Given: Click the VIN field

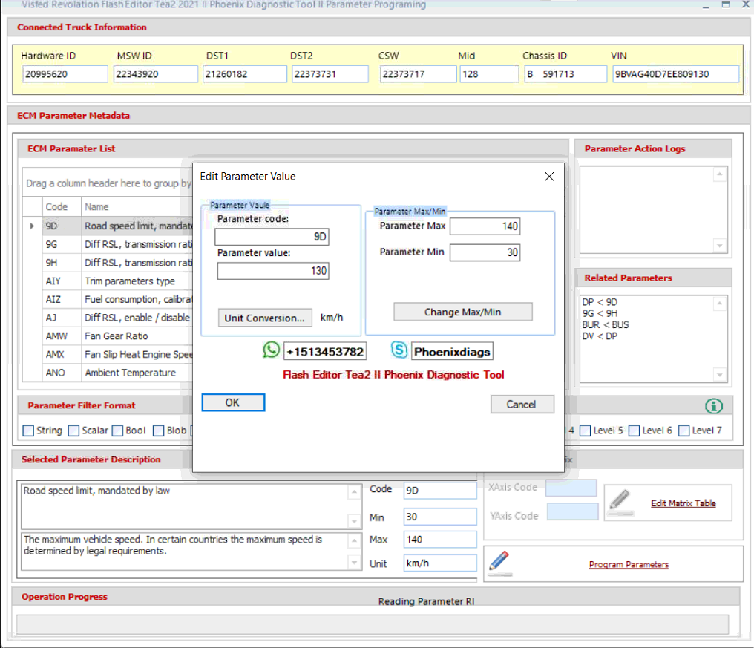Looking at the screenshot, I should (676, 74).
